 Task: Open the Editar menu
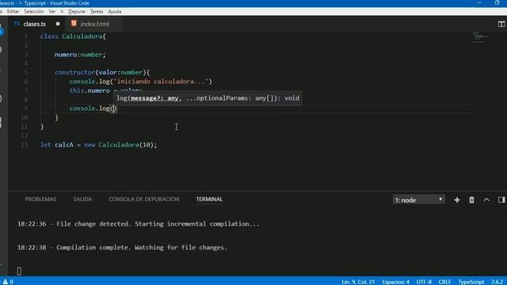[13, 12]
